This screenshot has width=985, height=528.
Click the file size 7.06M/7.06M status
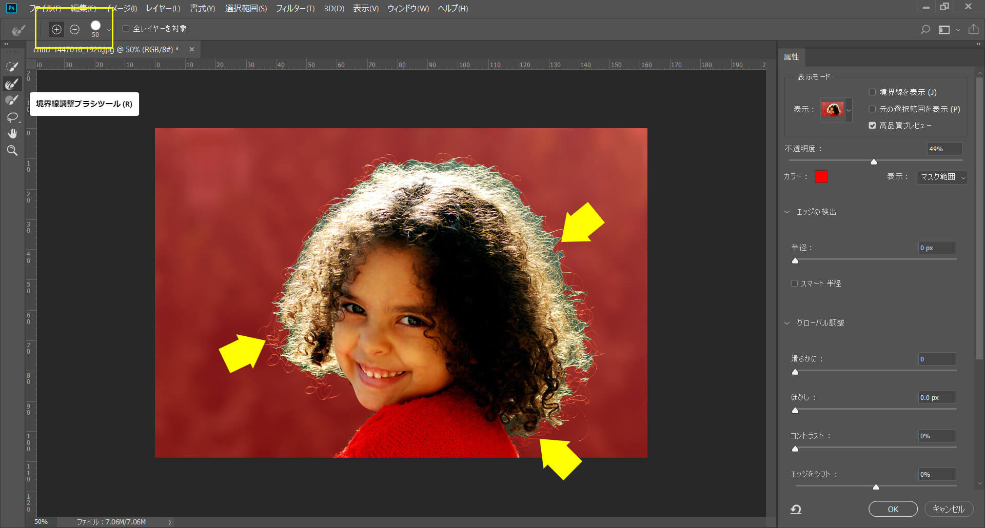(111, 522)
